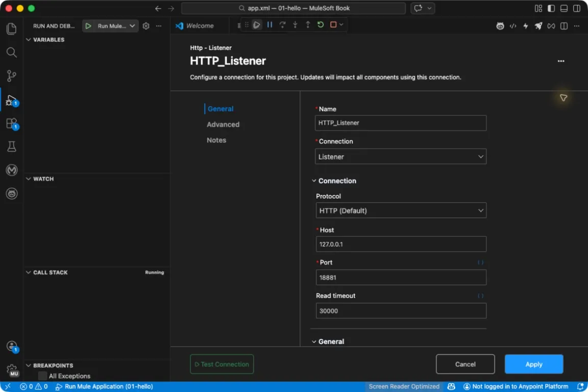
Task: Open the Extensions view
Action: 12,124
